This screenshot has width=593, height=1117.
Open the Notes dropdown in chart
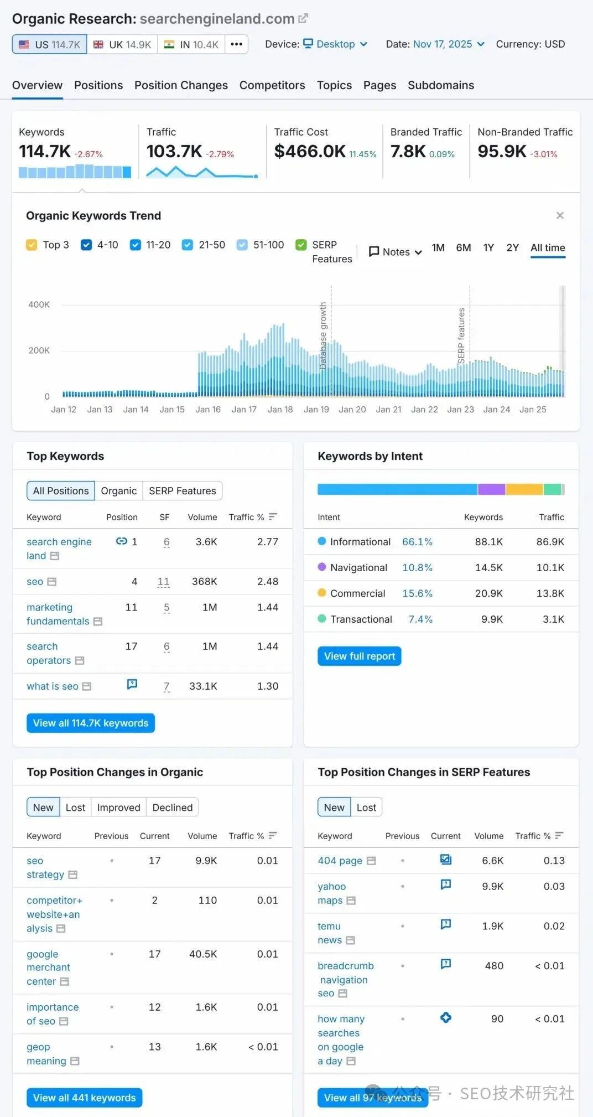pyautogui.click(x=395, y=252)
